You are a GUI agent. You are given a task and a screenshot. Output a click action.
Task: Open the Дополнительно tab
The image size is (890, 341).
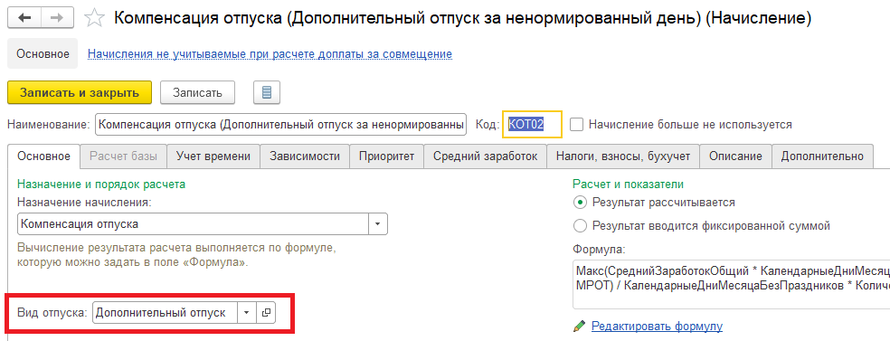pos(822,156)
